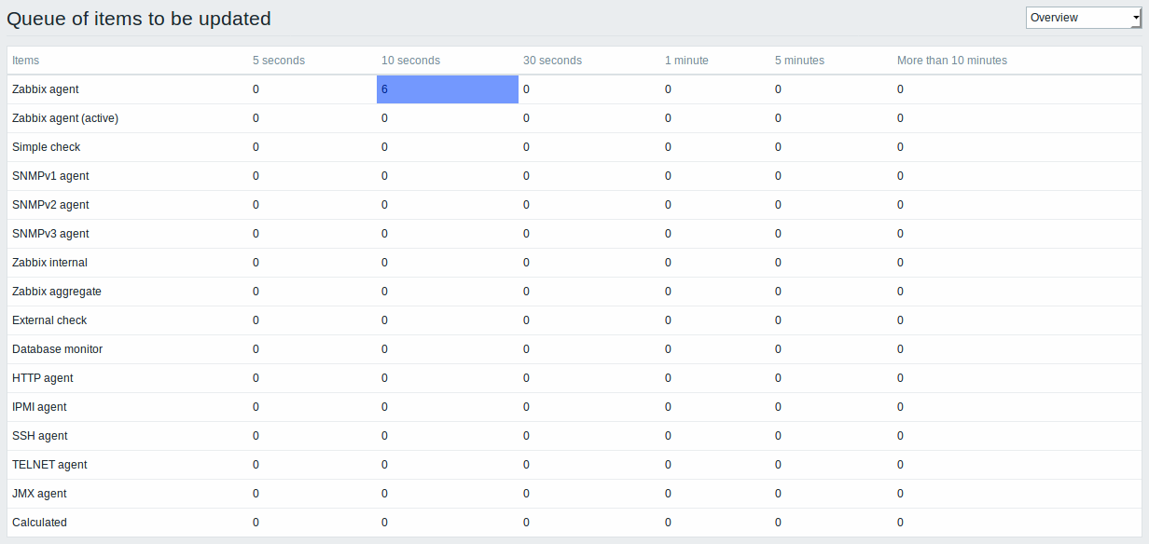Click the Database monitor row label
The width and height of the screenshot is (1149, 544).
(58, 349)
